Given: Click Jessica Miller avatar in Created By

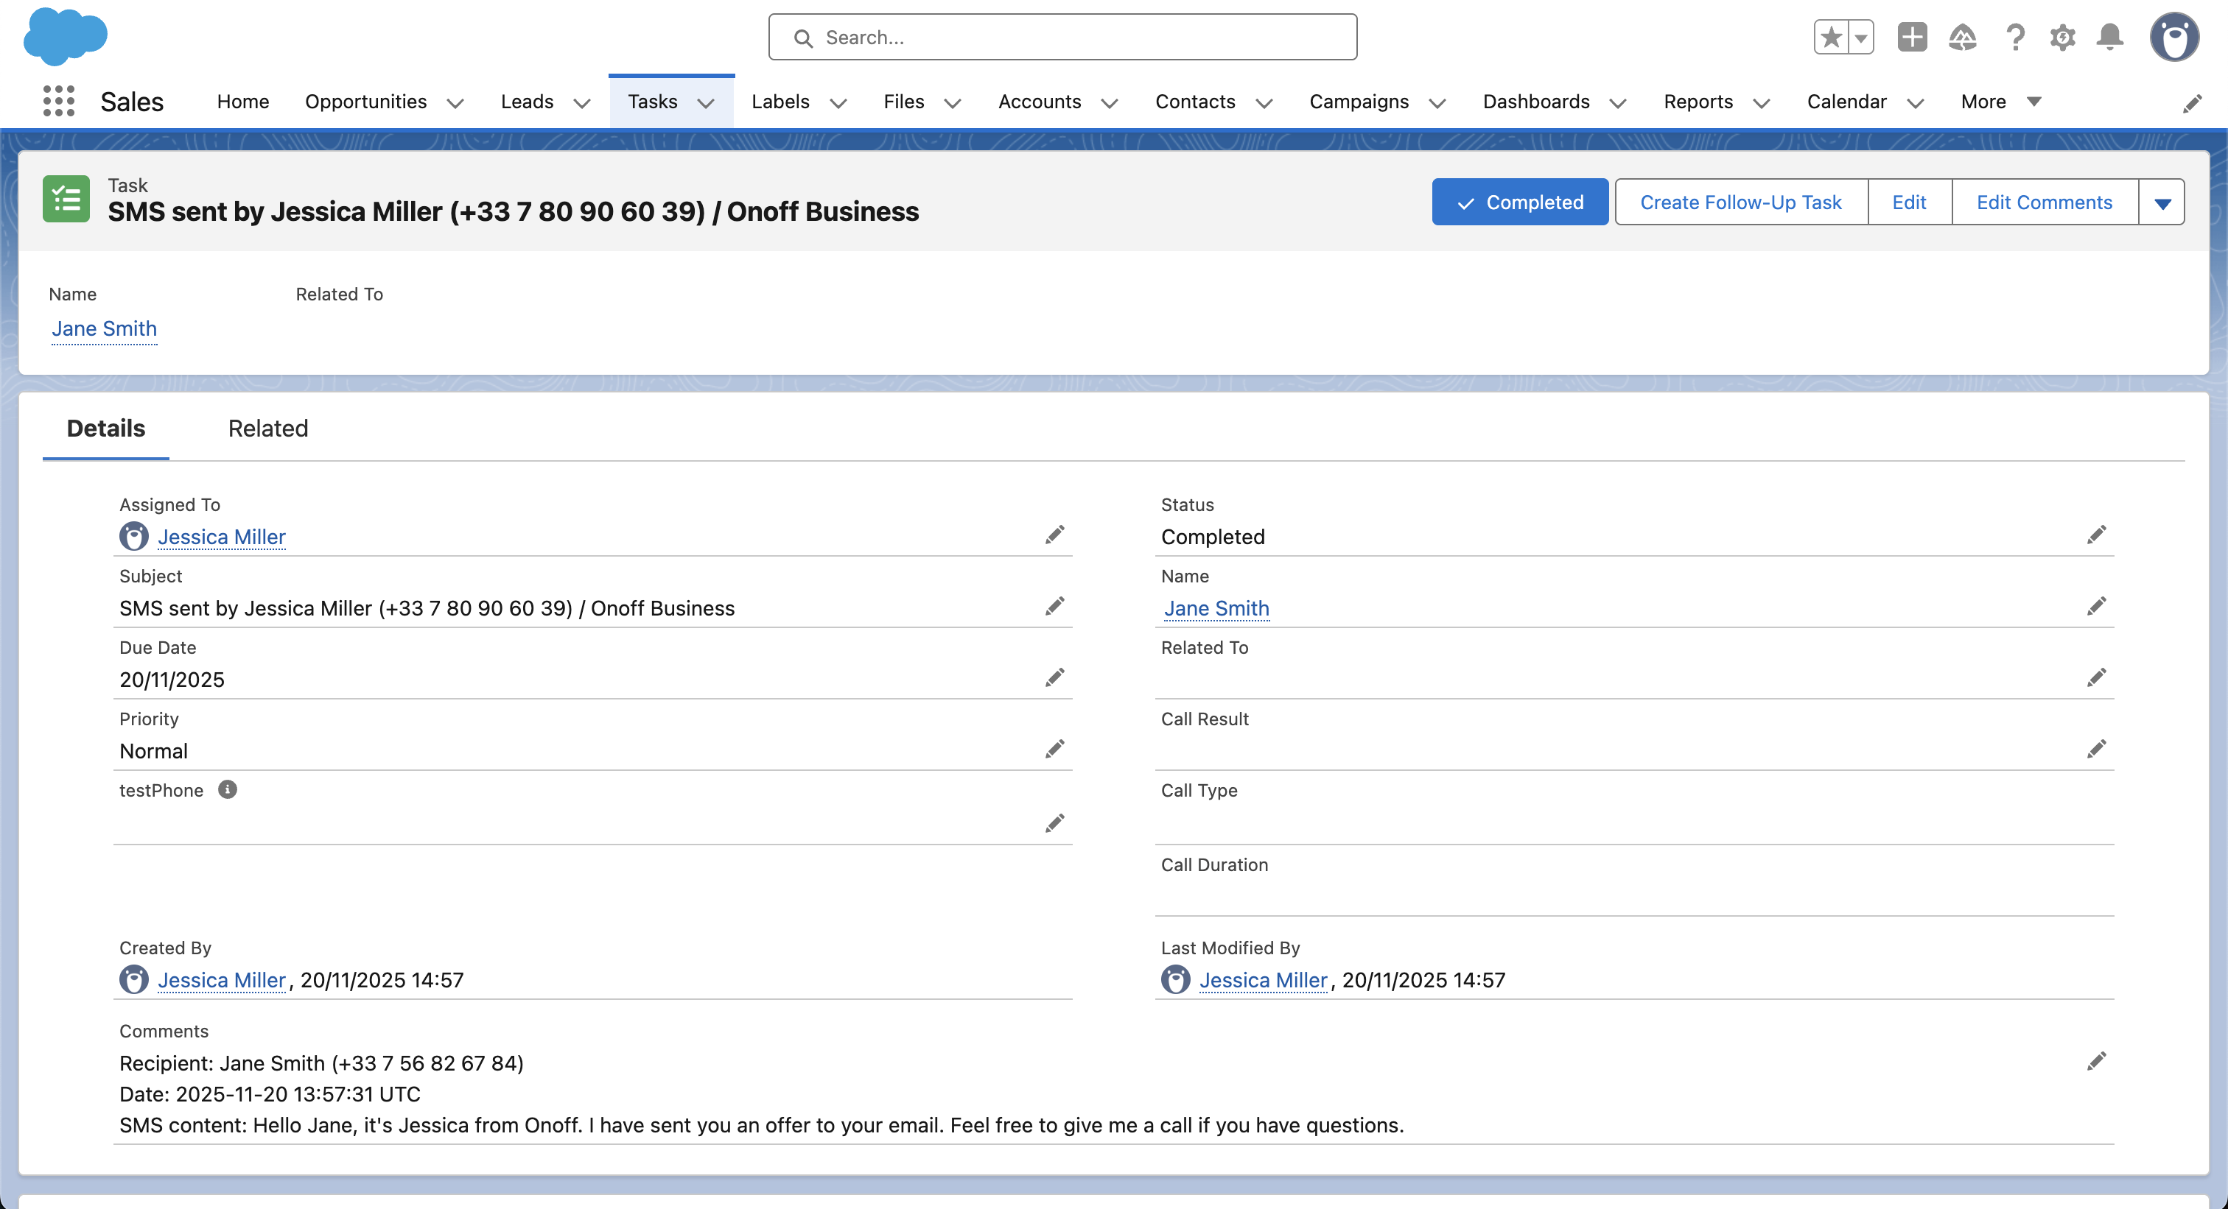Looking at the screenshot, I should point(134,980).
